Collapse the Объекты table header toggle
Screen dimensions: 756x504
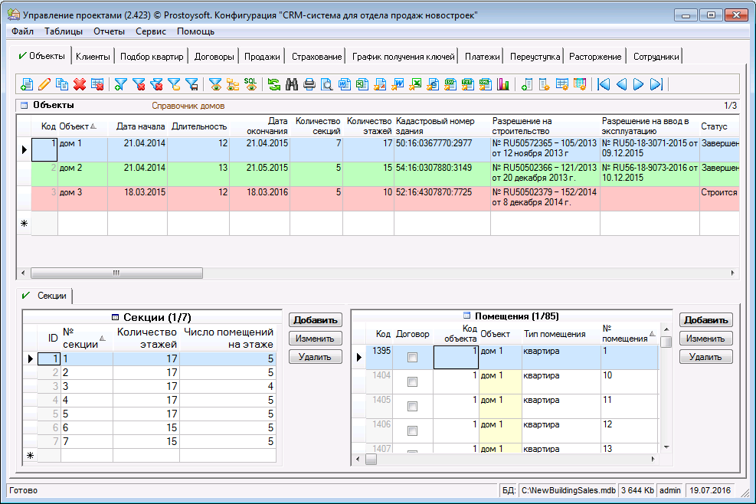pos(24,106)
